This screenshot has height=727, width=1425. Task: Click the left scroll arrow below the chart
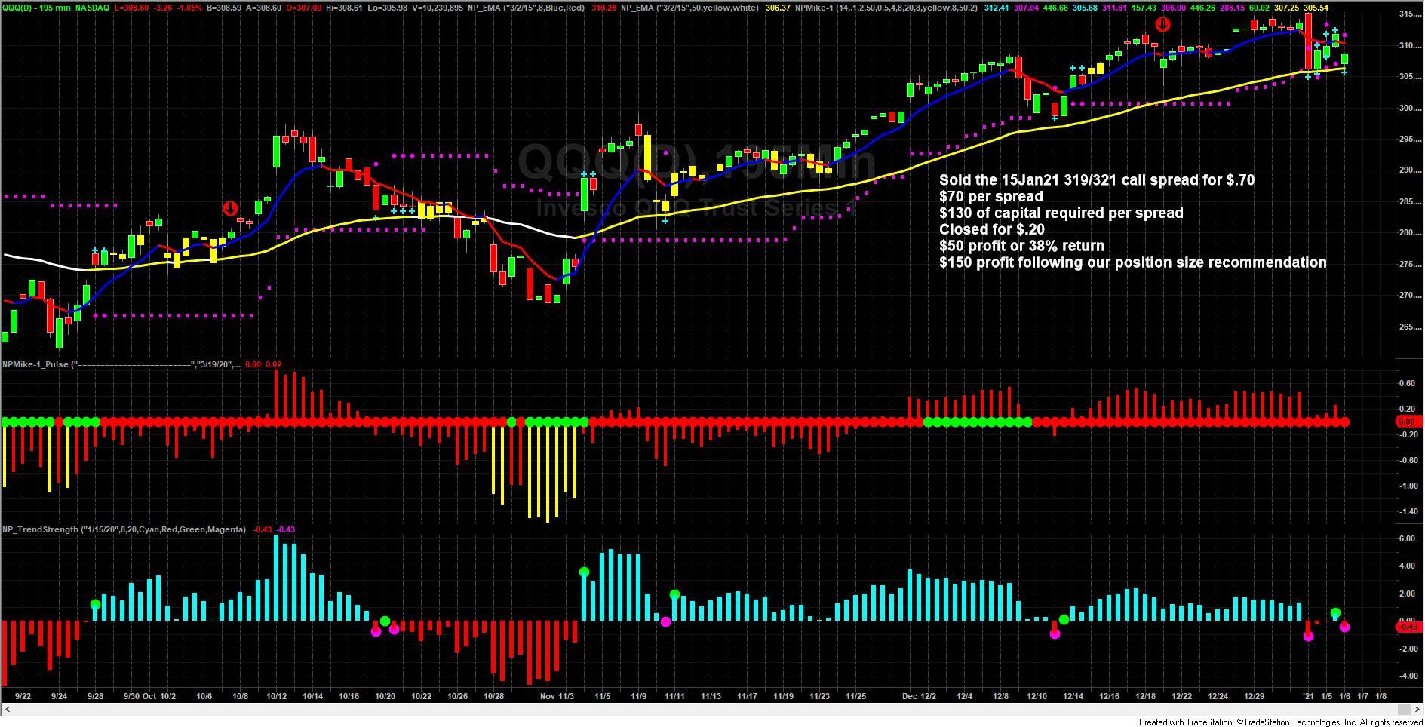tap(8, 710)
